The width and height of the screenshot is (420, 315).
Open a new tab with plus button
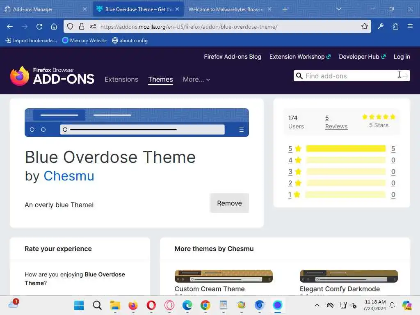(285, 9)
